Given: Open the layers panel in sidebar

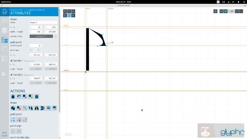Looking at the screenshot, I should [4, 30].
